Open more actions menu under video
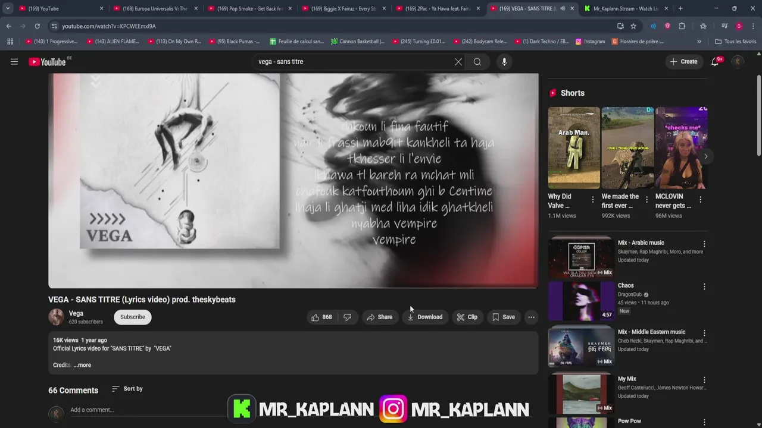Viewport: 762px width, 428px height. pos(531,317)
